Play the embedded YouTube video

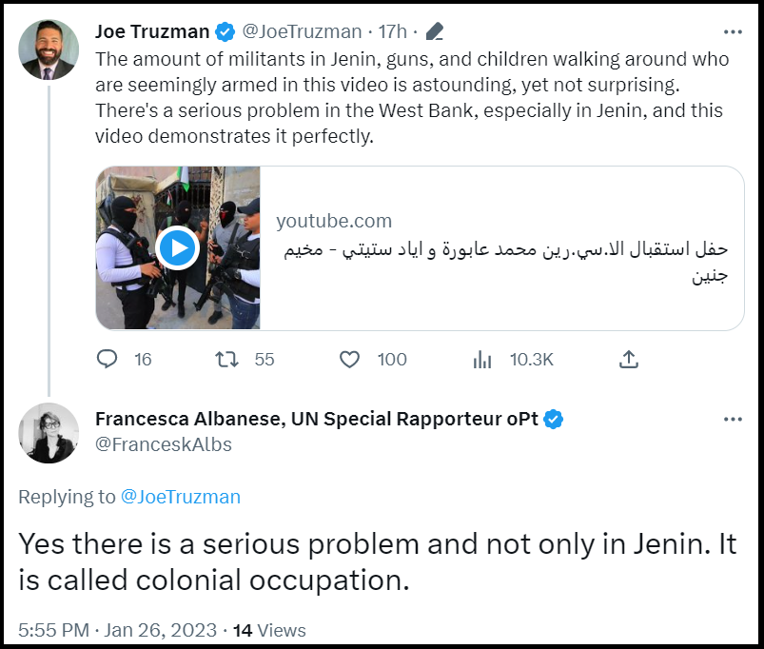[x=177, y=248]
